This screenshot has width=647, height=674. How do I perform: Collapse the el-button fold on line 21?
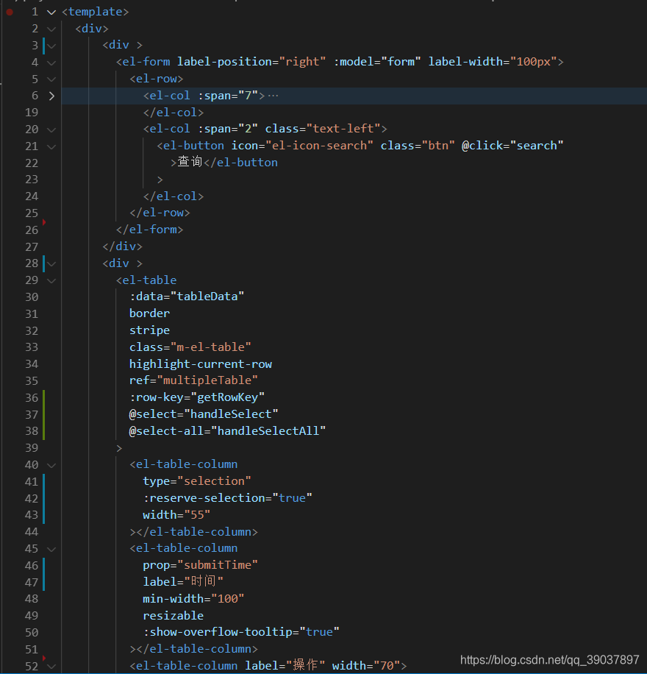[51, 146]
